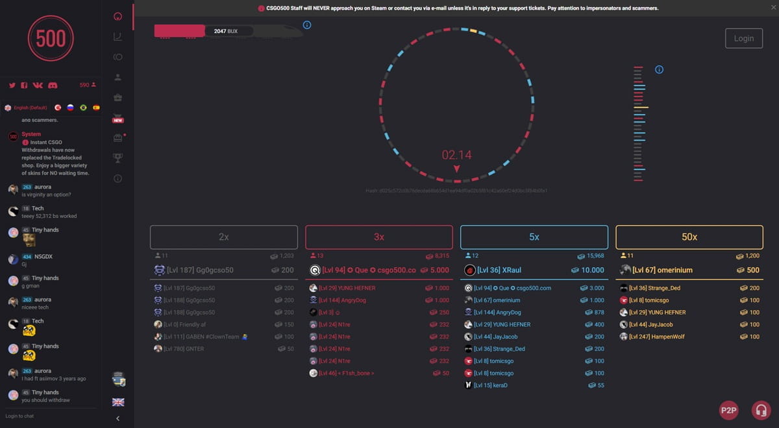Click top 2x bettor [Lvl 187] Gg0gcso50
Viewport: 779px width, 428px height.
[x=224, y=270]
